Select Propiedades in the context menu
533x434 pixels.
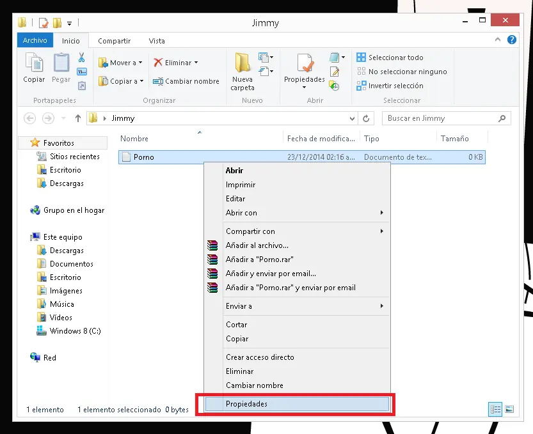[297, 404]
